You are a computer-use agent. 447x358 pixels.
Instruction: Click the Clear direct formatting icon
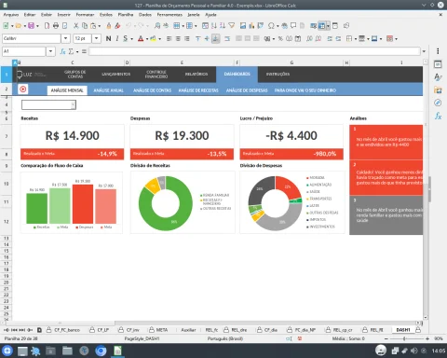[x=117, y=26]
